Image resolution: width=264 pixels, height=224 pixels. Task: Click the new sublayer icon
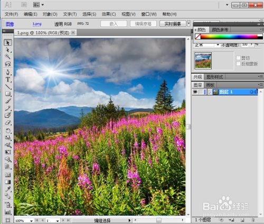[231, 220]
